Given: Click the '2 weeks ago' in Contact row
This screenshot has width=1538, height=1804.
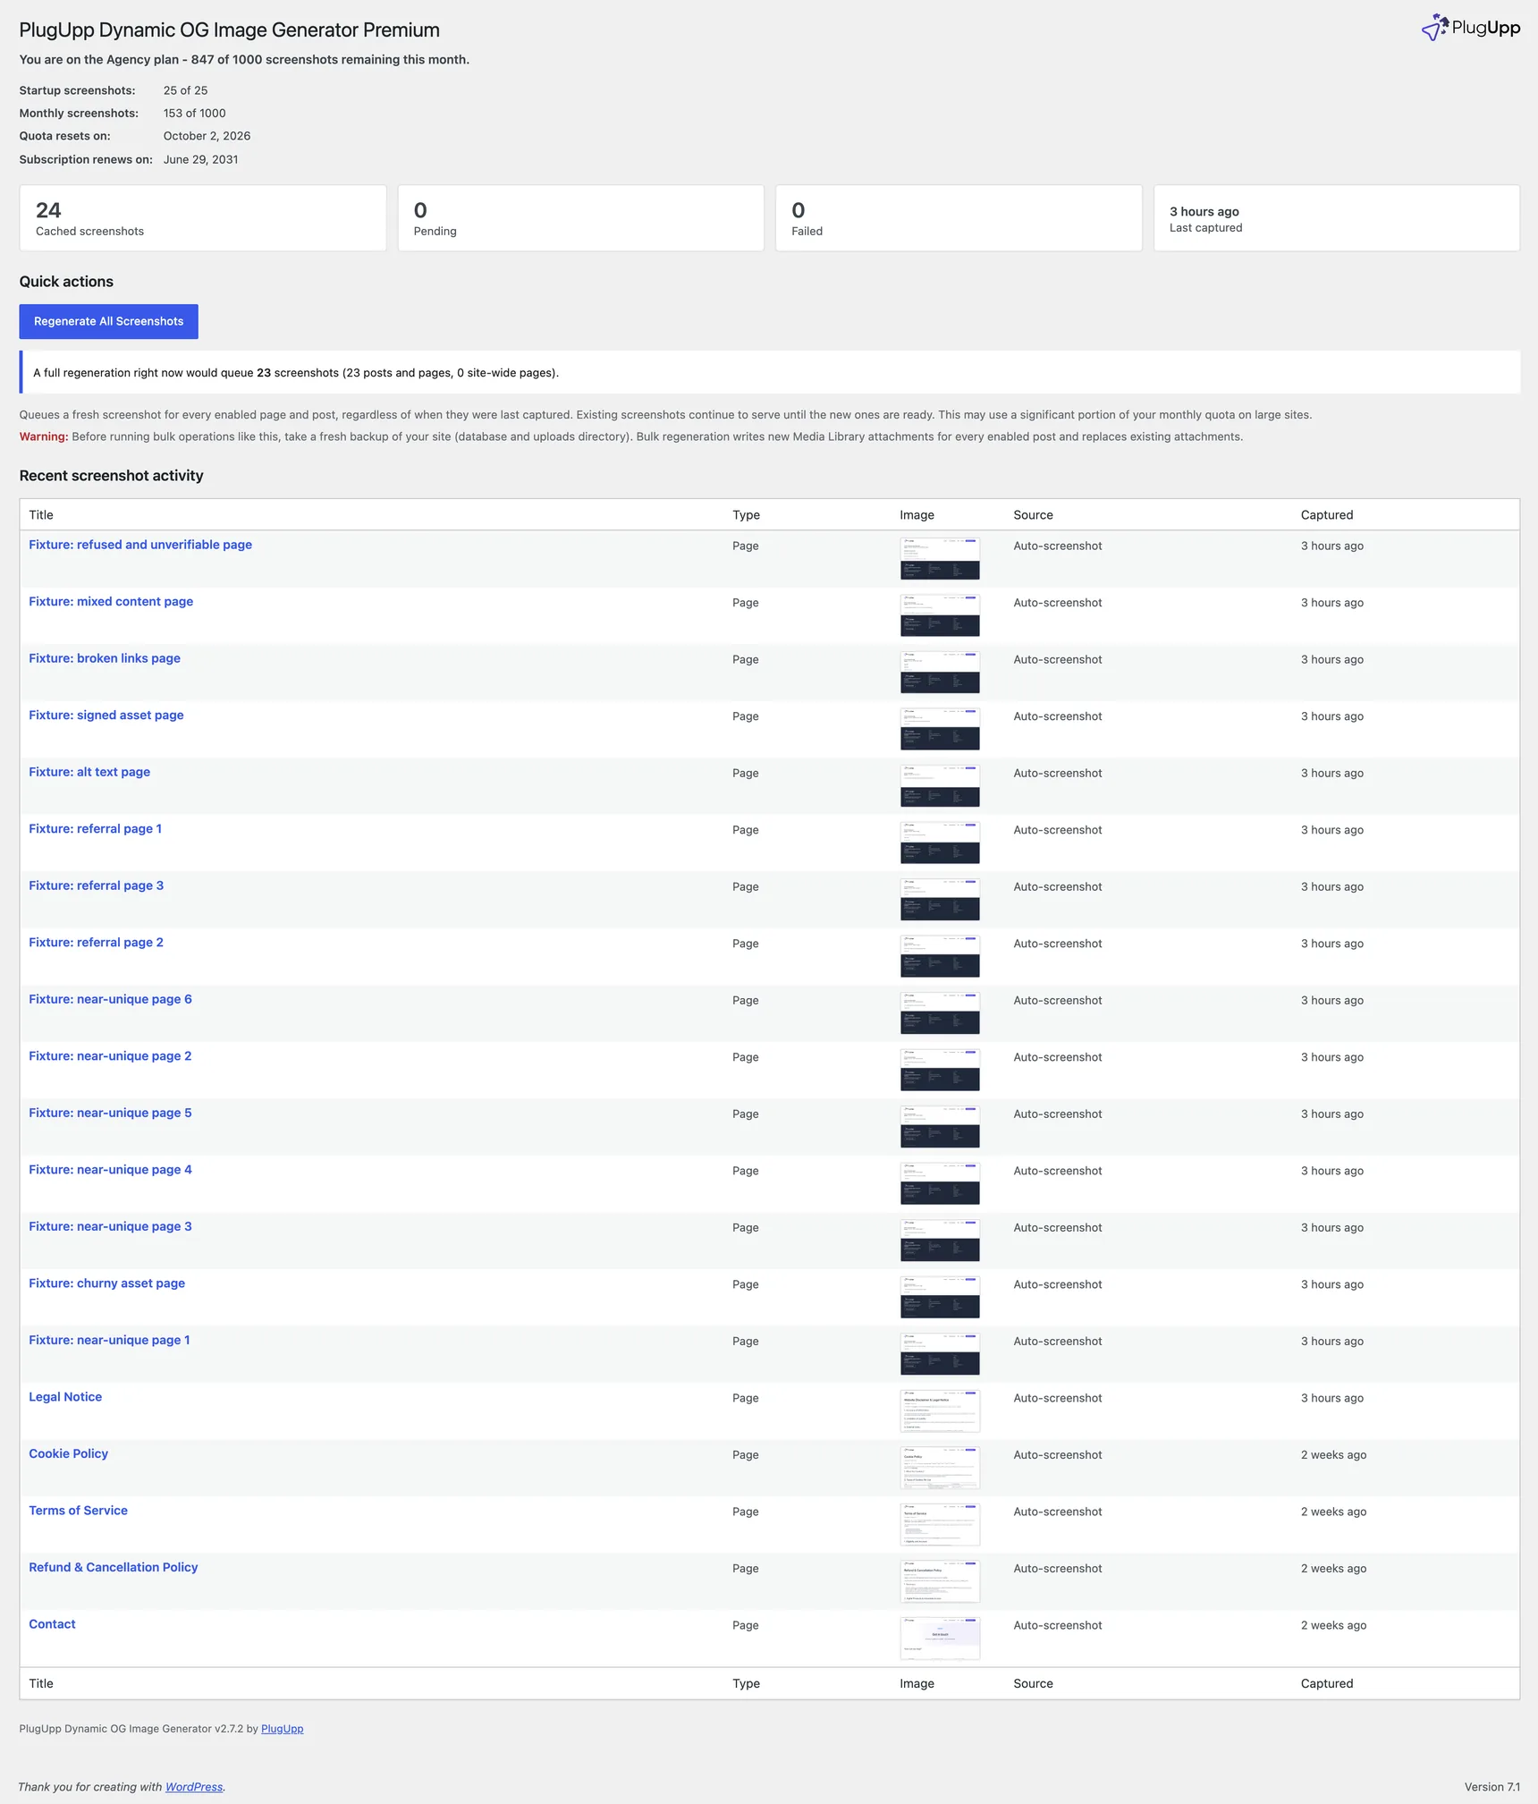Looking at the screenshot, I should [x=1333, y=1625].
